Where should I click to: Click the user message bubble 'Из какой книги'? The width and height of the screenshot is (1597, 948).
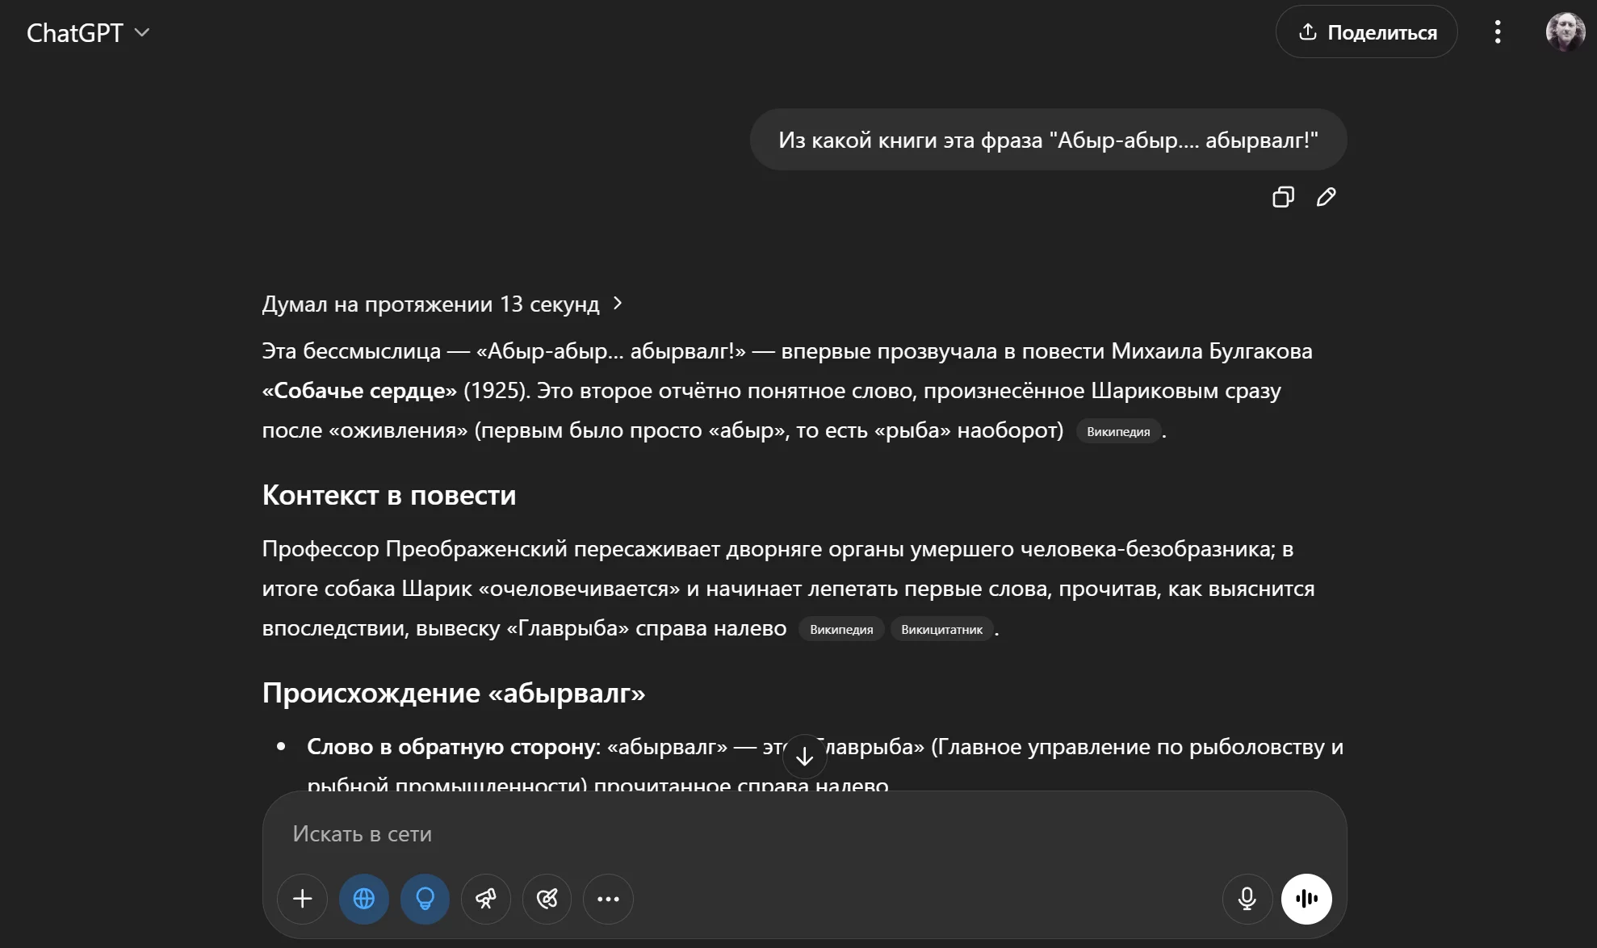(1048, 140)
